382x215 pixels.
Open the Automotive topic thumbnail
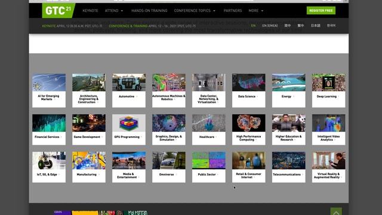click(129, 82)
